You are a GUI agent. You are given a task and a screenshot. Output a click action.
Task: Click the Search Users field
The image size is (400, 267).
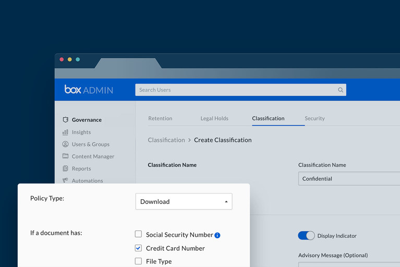tap(235, 90)
